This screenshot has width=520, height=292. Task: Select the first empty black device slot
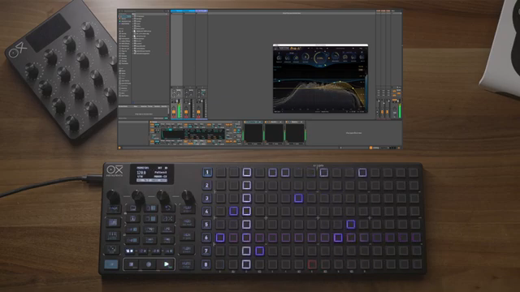tap(253, 133)
